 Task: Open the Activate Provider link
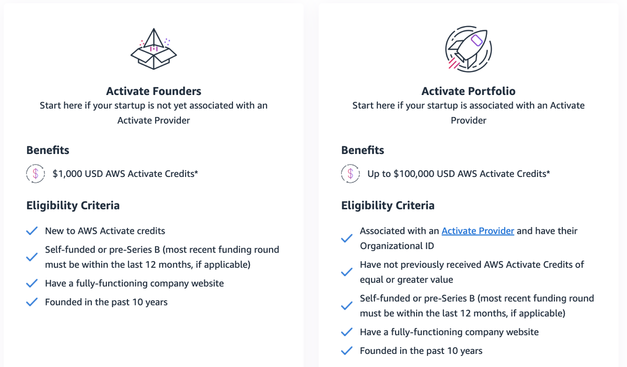click(x=478, y=231)
